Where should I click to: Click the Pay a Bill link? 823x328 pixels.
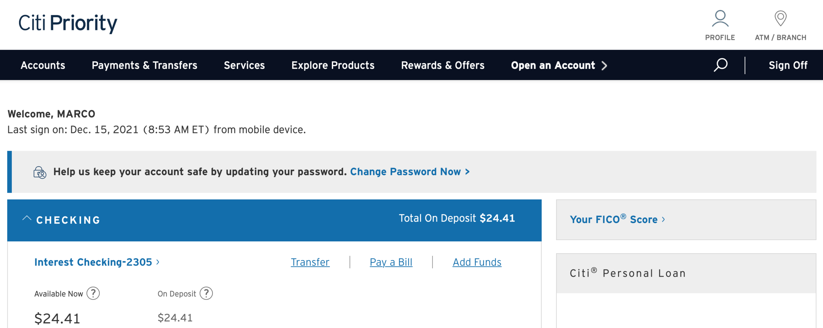pyautogui.click(x=391, y=262)
